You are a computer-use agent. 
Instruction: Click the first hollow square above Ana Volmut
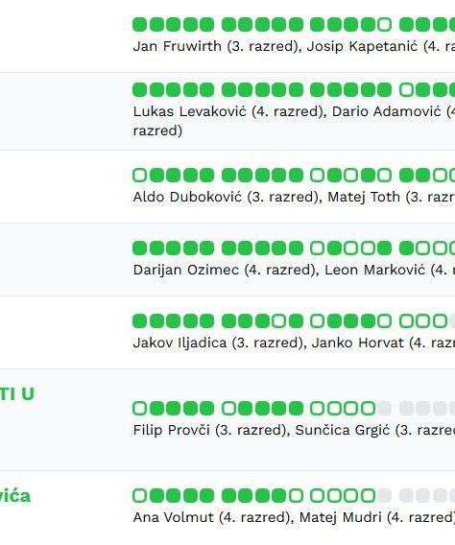coord(140,496)
